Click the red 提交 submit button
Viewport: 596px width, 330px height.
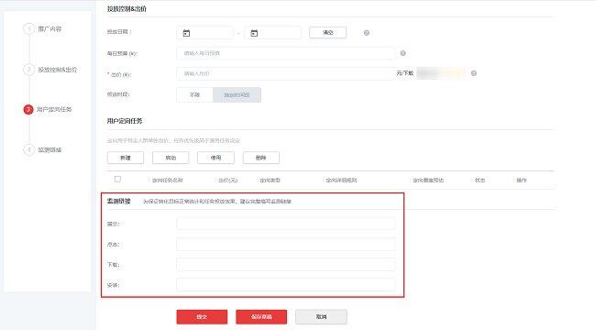[202, 316]
